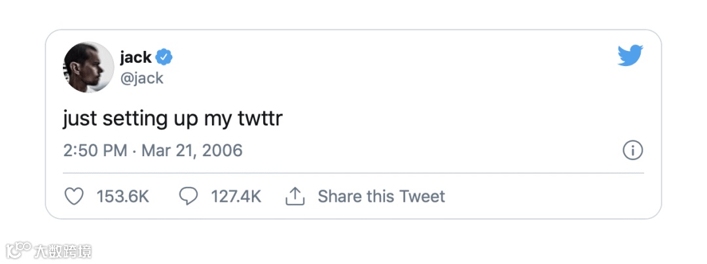Click the "Share this Tweet" text
The height and width of the screenshot is (264, 707).
(381, 196)
